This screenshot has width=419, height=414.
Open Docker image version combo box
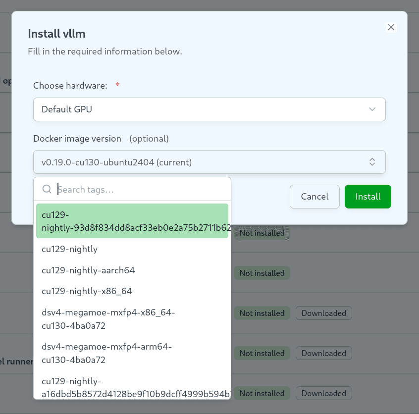click(209, 162)
